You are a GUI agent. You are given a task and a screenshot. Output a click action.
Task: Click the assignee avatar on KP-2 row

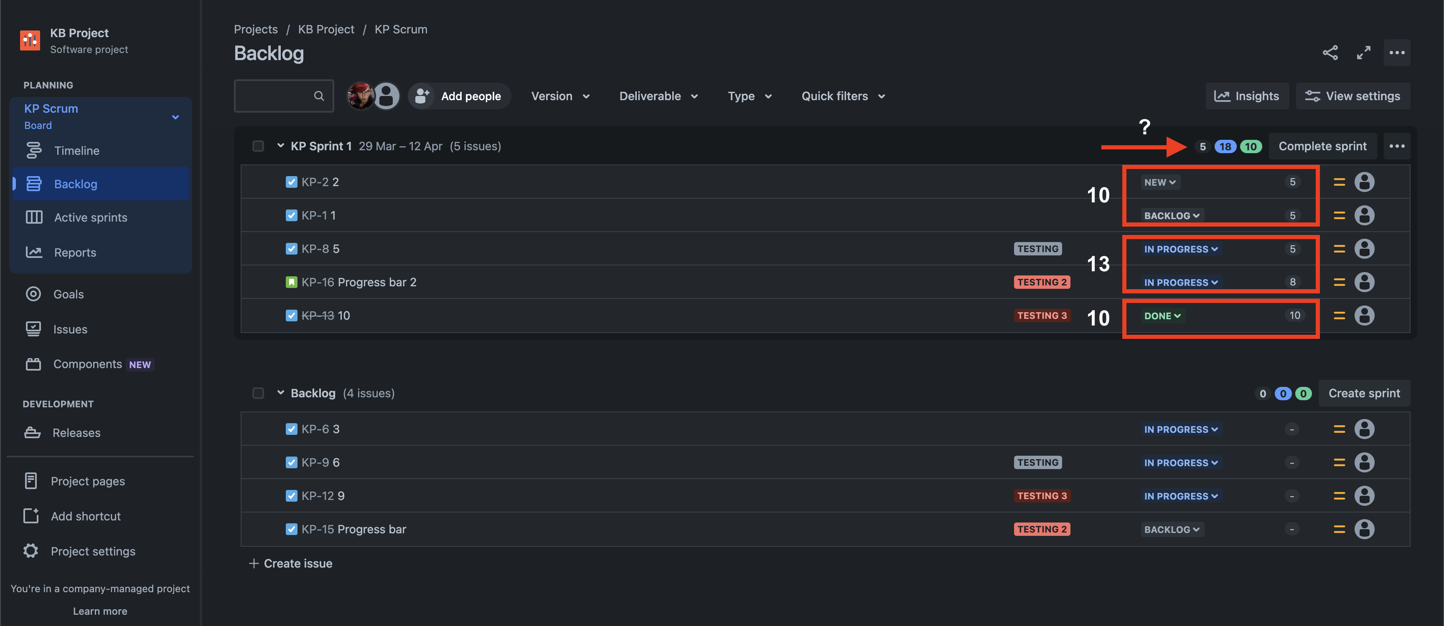click(x=1364, y=182)
